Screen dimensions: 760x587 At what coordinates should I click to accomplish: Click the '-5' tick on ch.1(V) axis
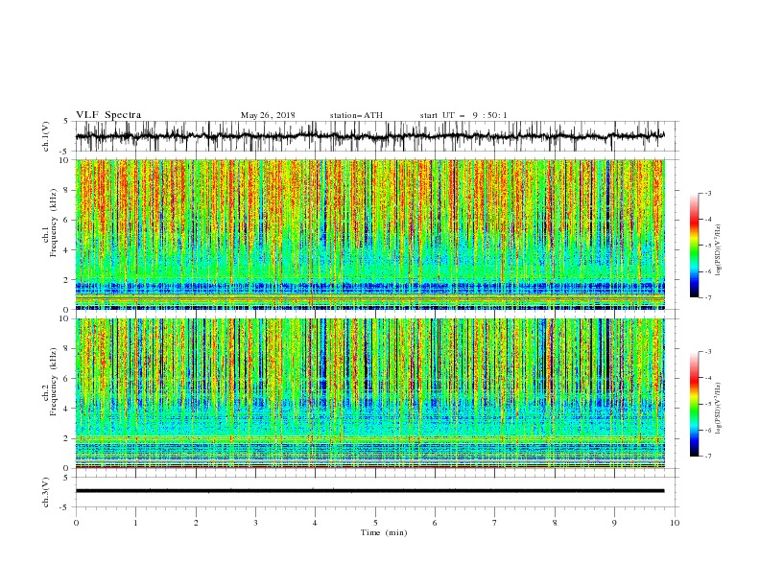pos(65,152)
